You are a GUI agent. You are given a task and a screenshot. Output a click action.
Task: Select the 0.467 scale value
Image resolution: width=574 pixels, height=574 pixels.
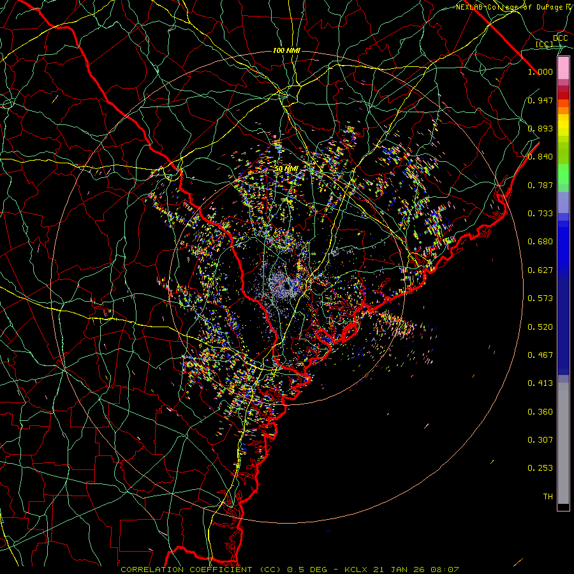(540, 355)
